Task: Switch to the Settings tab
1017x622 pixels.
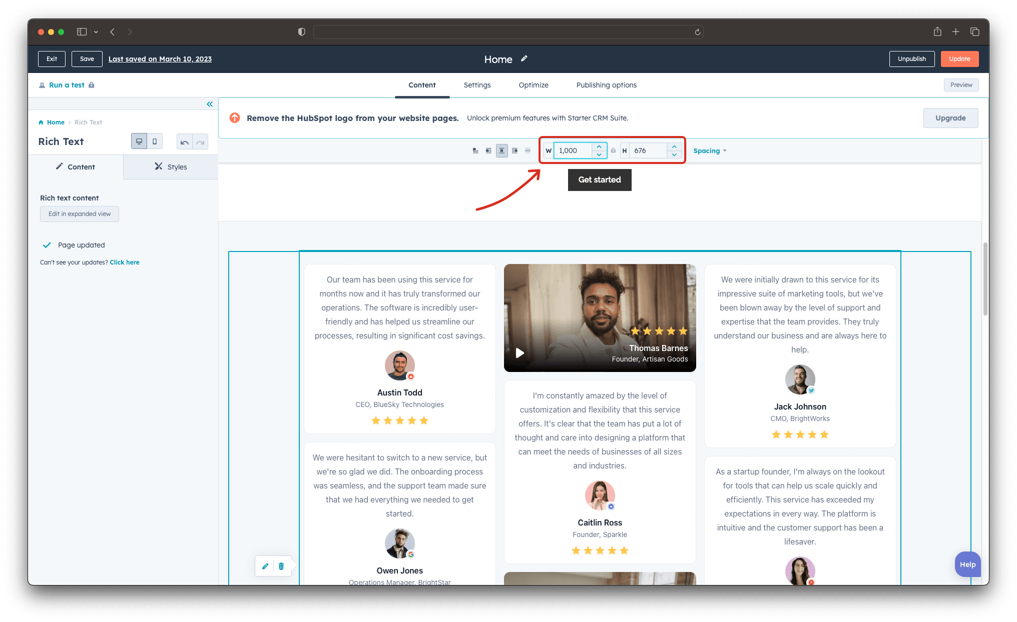Action: [477, 85]
